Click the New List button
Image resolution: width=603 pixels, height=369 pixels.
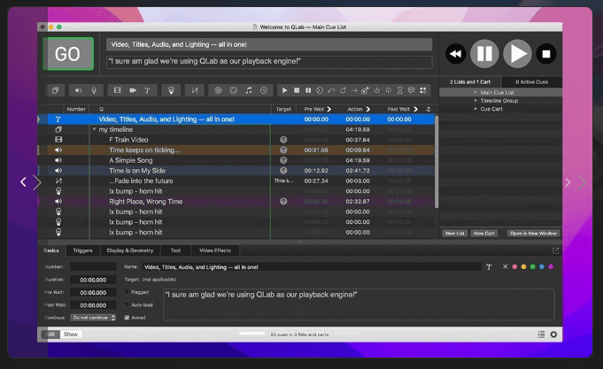[x=455, y=234]
